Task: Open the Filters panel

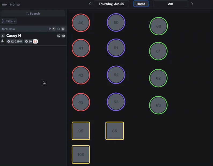Action: point(9,21)
